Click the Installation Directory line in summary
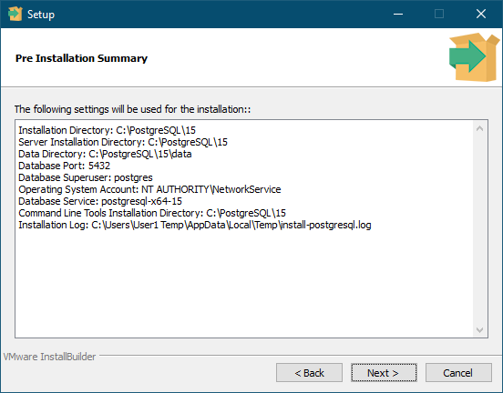 coord(108,130)
